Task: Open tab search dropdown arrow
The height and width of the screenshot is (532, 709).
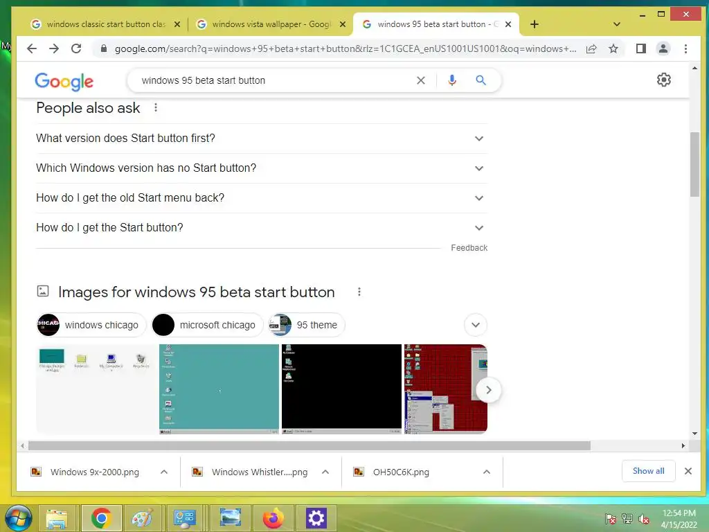Action: (x=616, y=24)
